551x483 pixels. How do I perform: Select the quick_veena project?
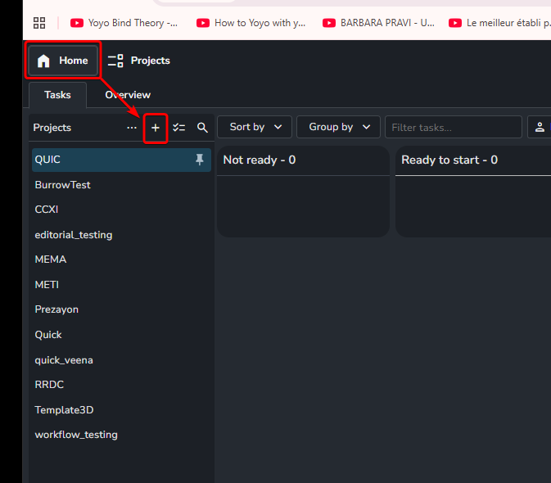pos(121,360)
